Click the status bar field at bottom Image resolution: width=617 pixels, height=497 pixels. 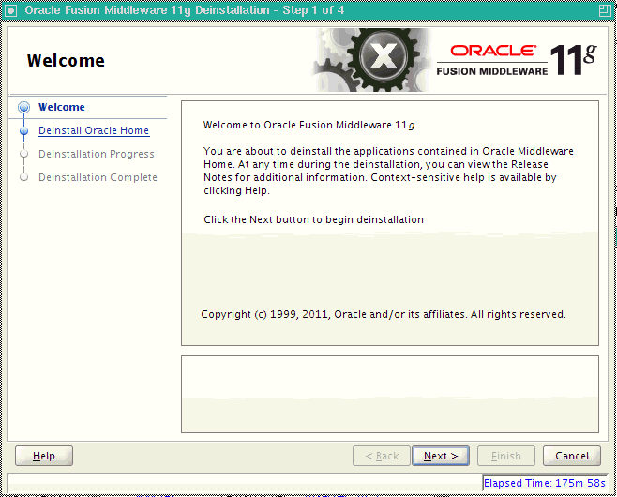pyautogui.click(x=245, y=482)
